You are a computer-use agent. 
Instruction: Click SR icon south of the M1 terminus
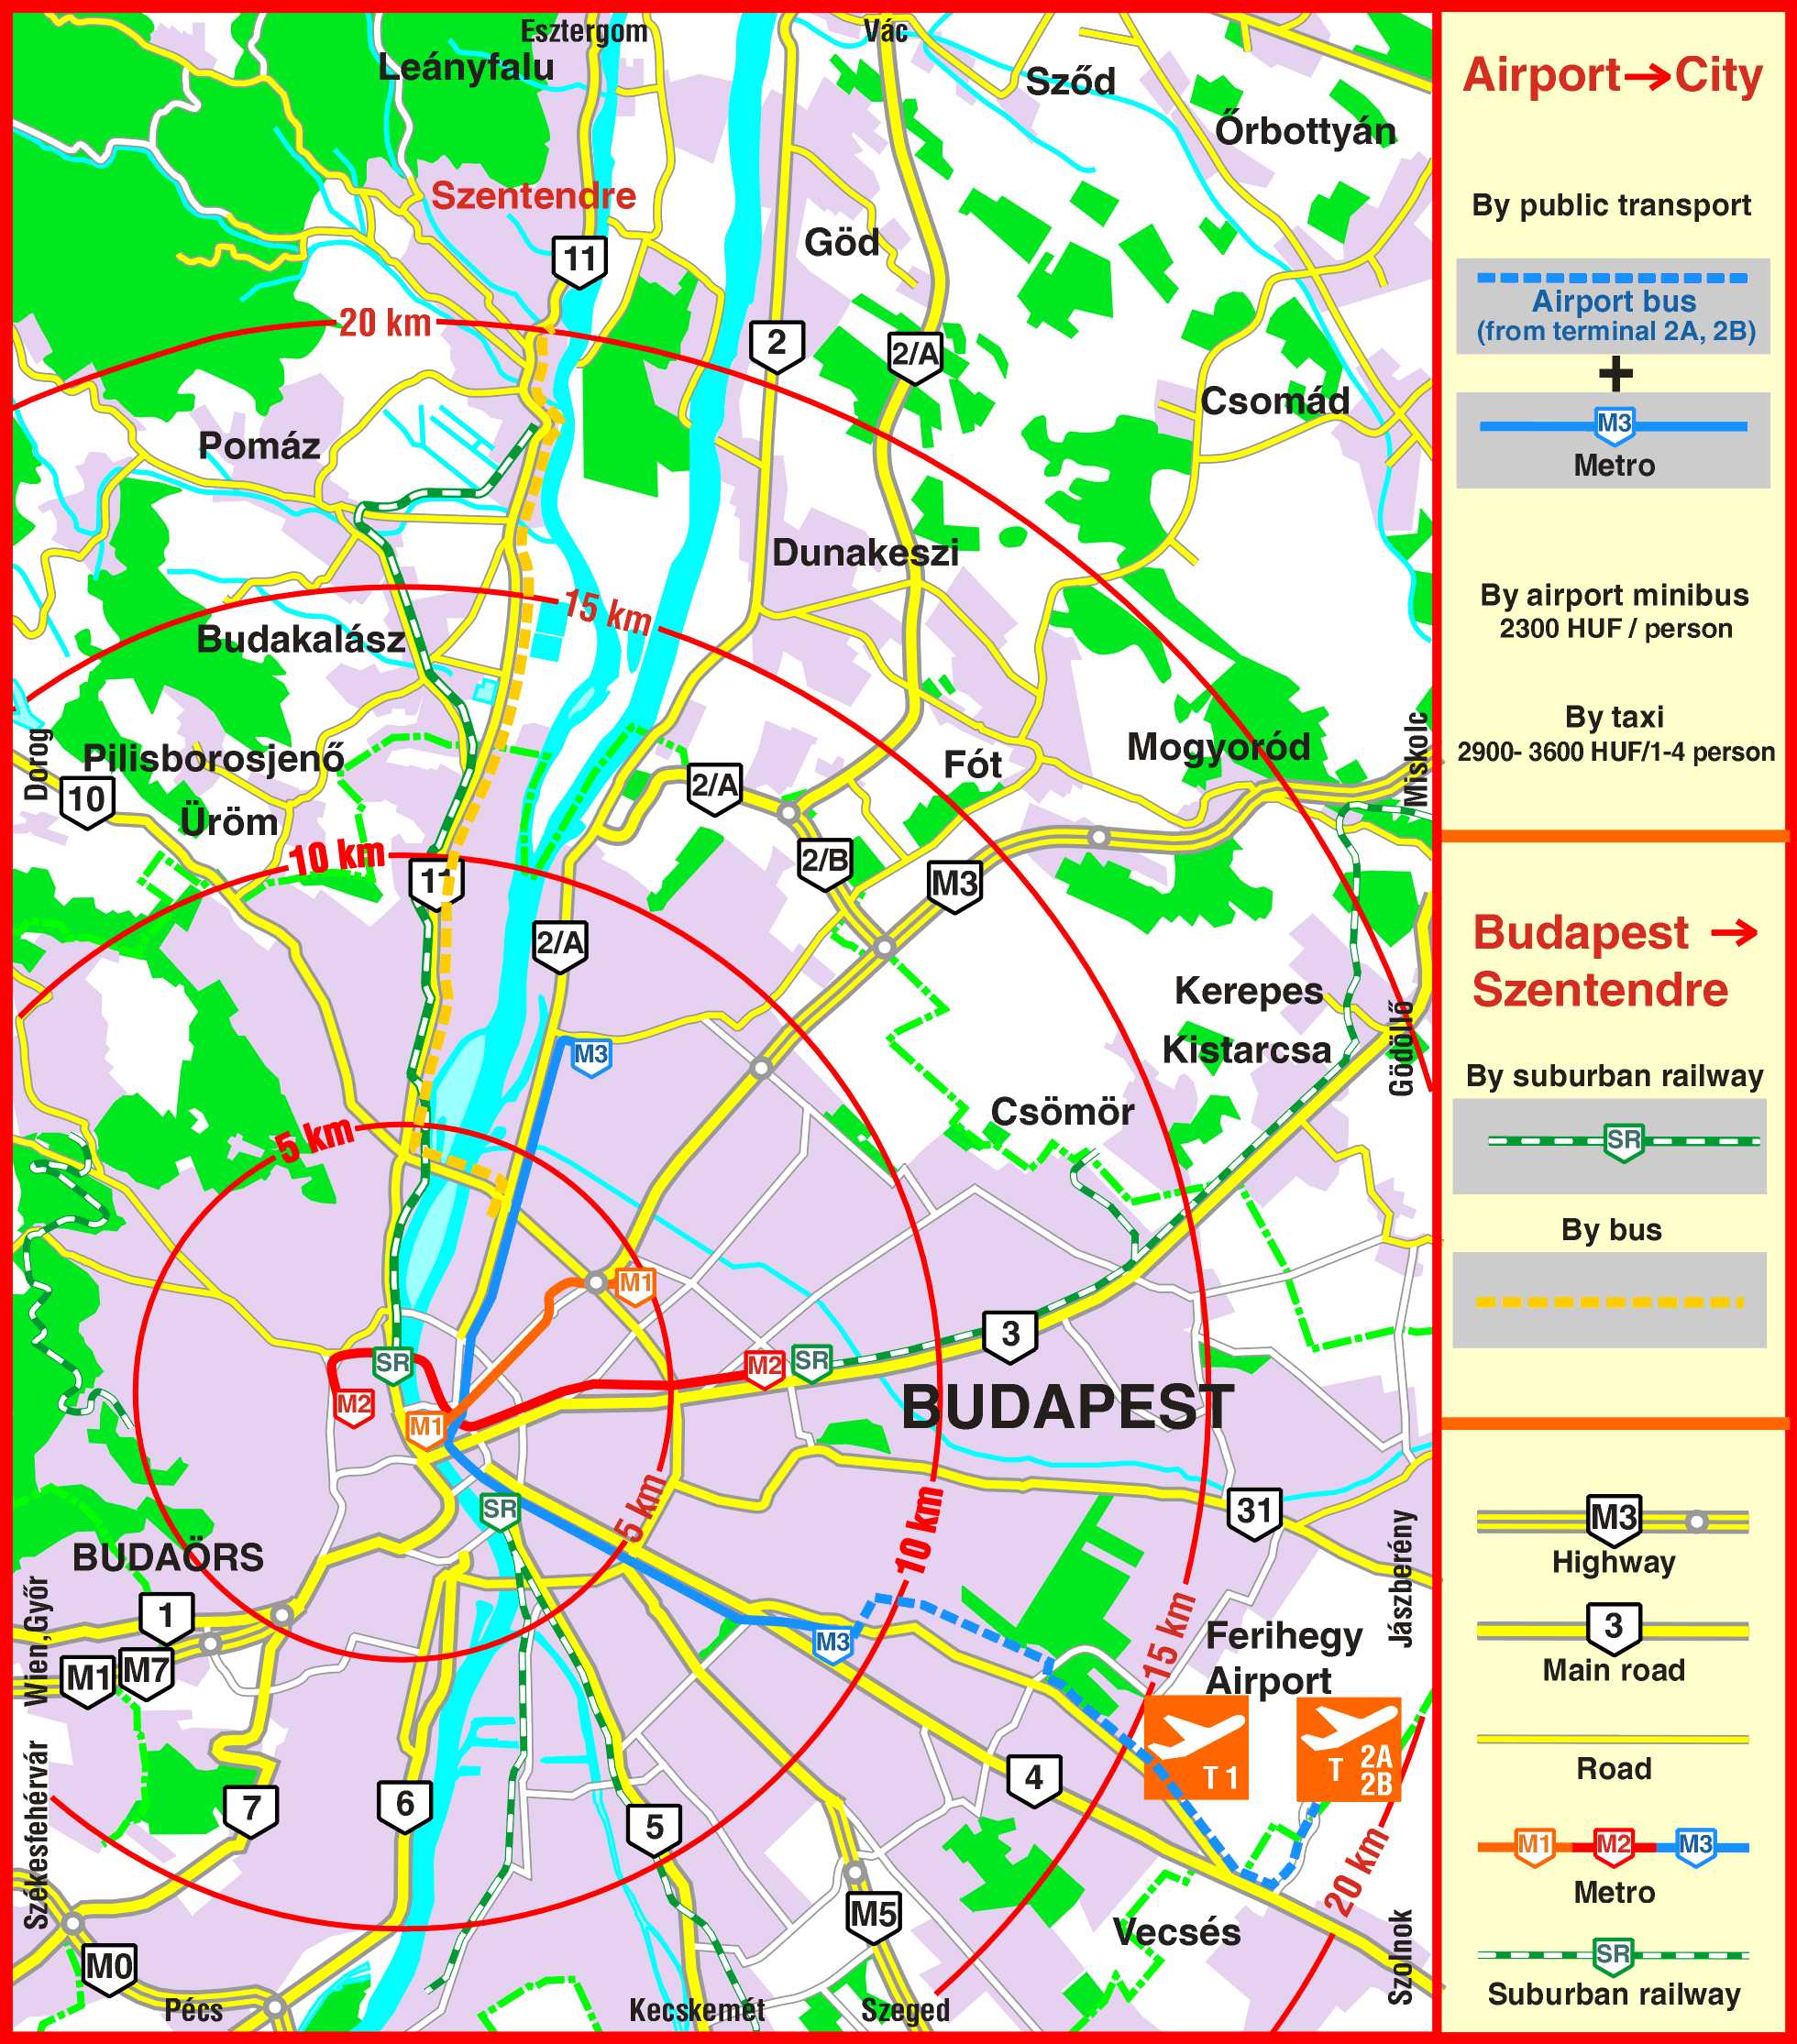[x=499, y=1510]
